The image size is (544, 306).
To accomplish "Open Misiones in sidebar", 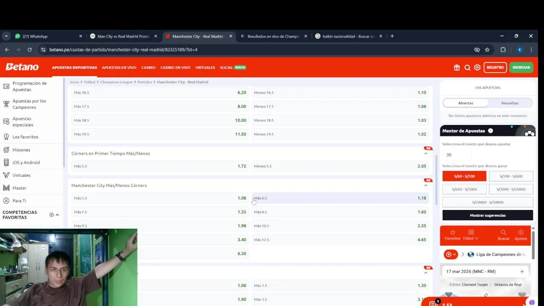I will pyautogui.click(x=21, y=150).
